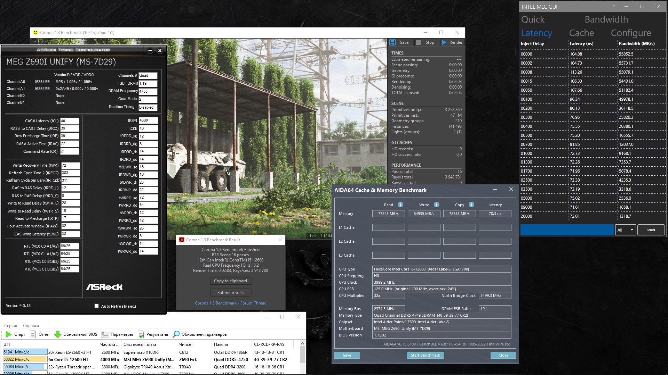Click the green Старт play icon
Image resolution: width=668 pixels, height=375 pixels.
pos(8,334)
